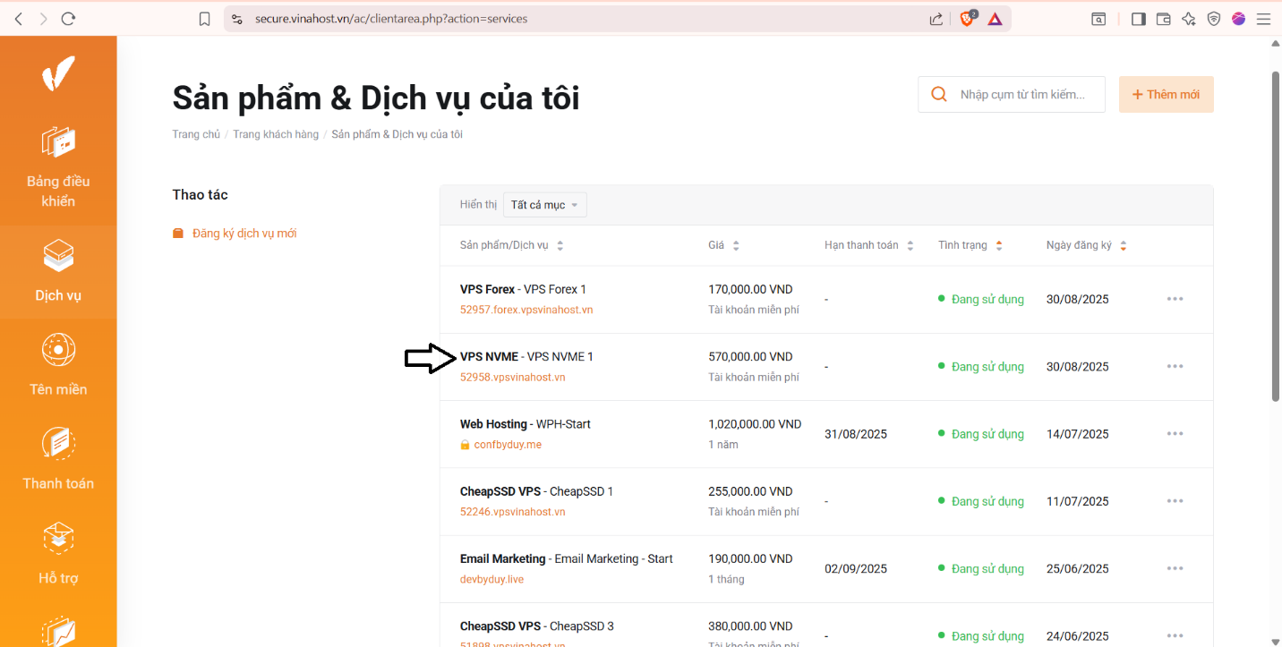This screenshot has width=1282, height=647.
Task: Open site info icon in address bar
Action: pyautogui.click(x=236, y=19)
